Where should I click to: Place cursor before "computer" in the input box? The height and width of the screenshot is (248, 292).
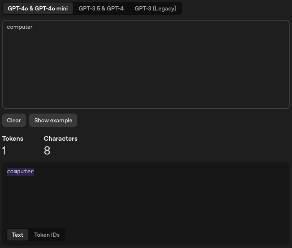click(x=7, y=27)
